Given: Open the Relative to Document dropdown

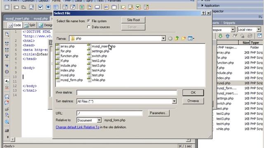Looking at the screenshot, I should pos(99,120).
